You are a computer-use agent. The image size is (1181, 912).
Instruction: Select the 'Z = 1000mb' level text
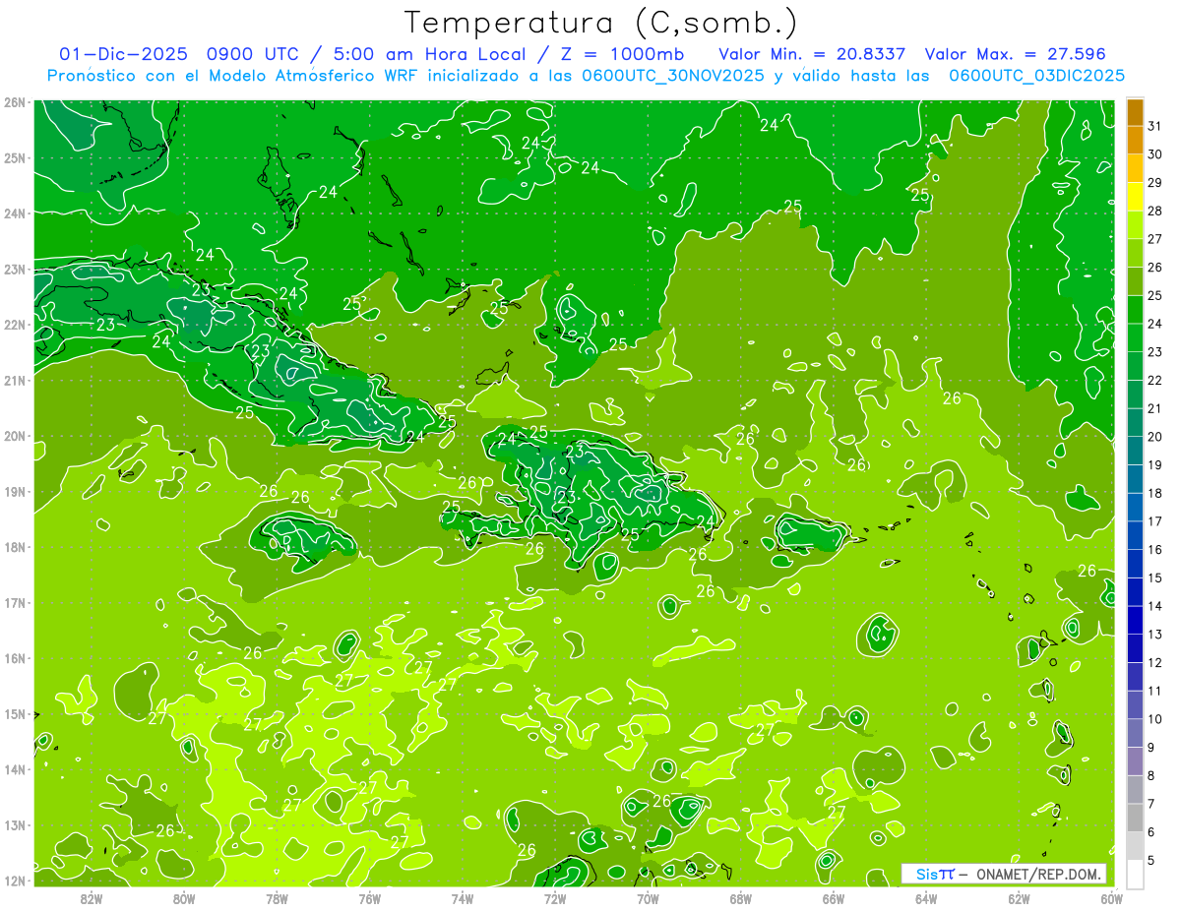[x=622, y=53]
